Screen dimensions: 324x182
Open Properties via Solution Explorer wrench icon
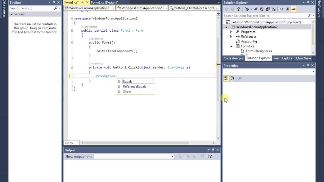click(288, 9)
